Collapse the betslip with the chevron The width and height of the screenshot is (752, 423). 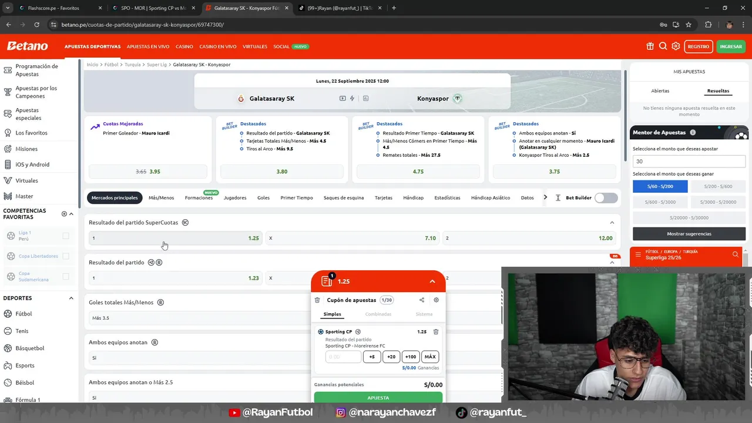tap(432, 281)
